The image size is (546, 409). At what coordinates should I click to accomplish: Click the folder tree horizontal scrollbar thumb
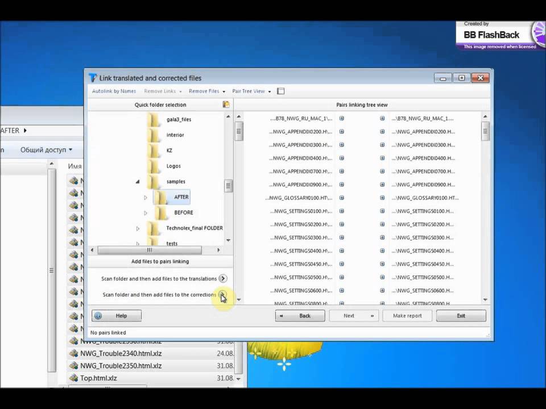point(150,250)
